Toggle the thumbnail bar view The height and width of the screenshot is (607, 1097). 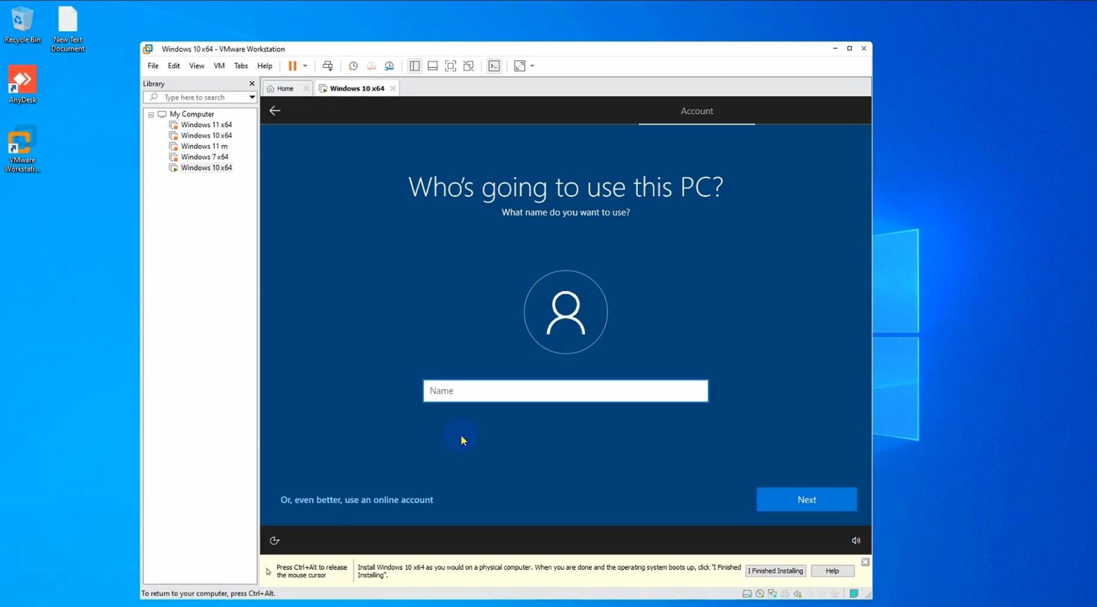[433, 66]
